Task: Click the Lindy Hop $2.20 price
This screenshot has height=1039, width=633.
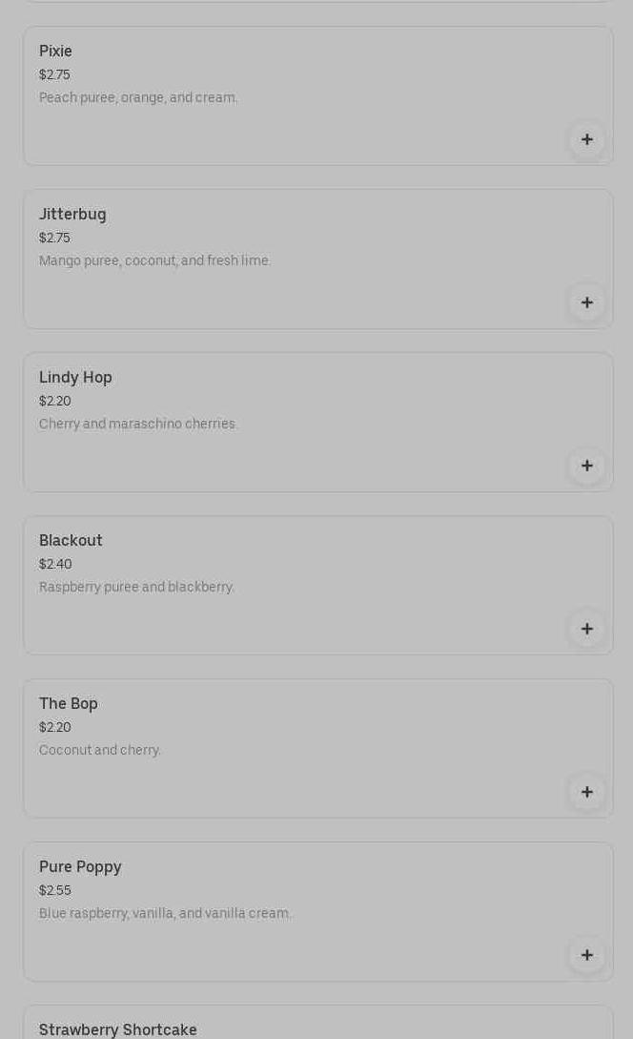Action: pyautogui.click(x=55, y=401)
